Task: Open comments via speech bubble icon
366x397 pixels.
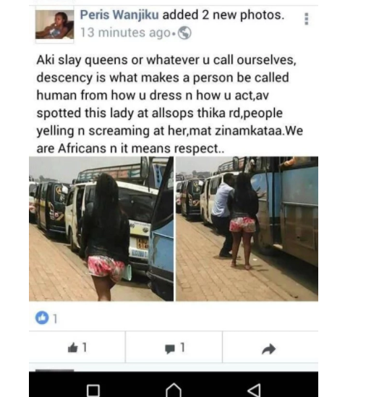Action: pyautogui.click(x=170, y=349)
